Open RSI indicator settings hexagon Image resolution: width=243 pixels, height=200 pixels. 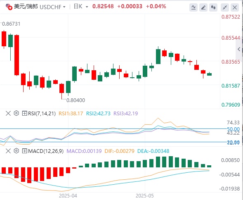pos(16,113)
